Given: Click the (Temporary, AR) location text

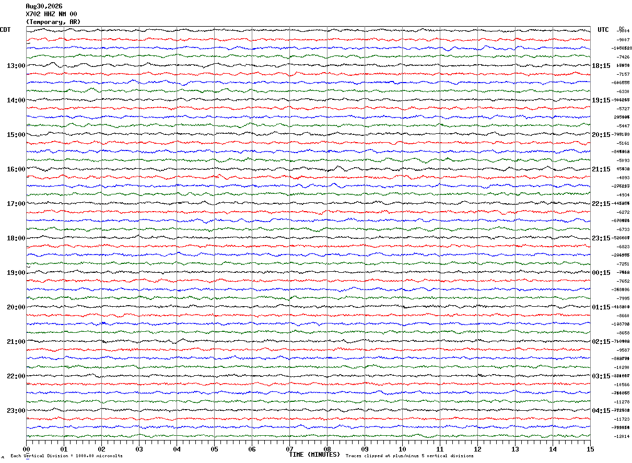Looking at the screenshot, I should click(53, 22).
